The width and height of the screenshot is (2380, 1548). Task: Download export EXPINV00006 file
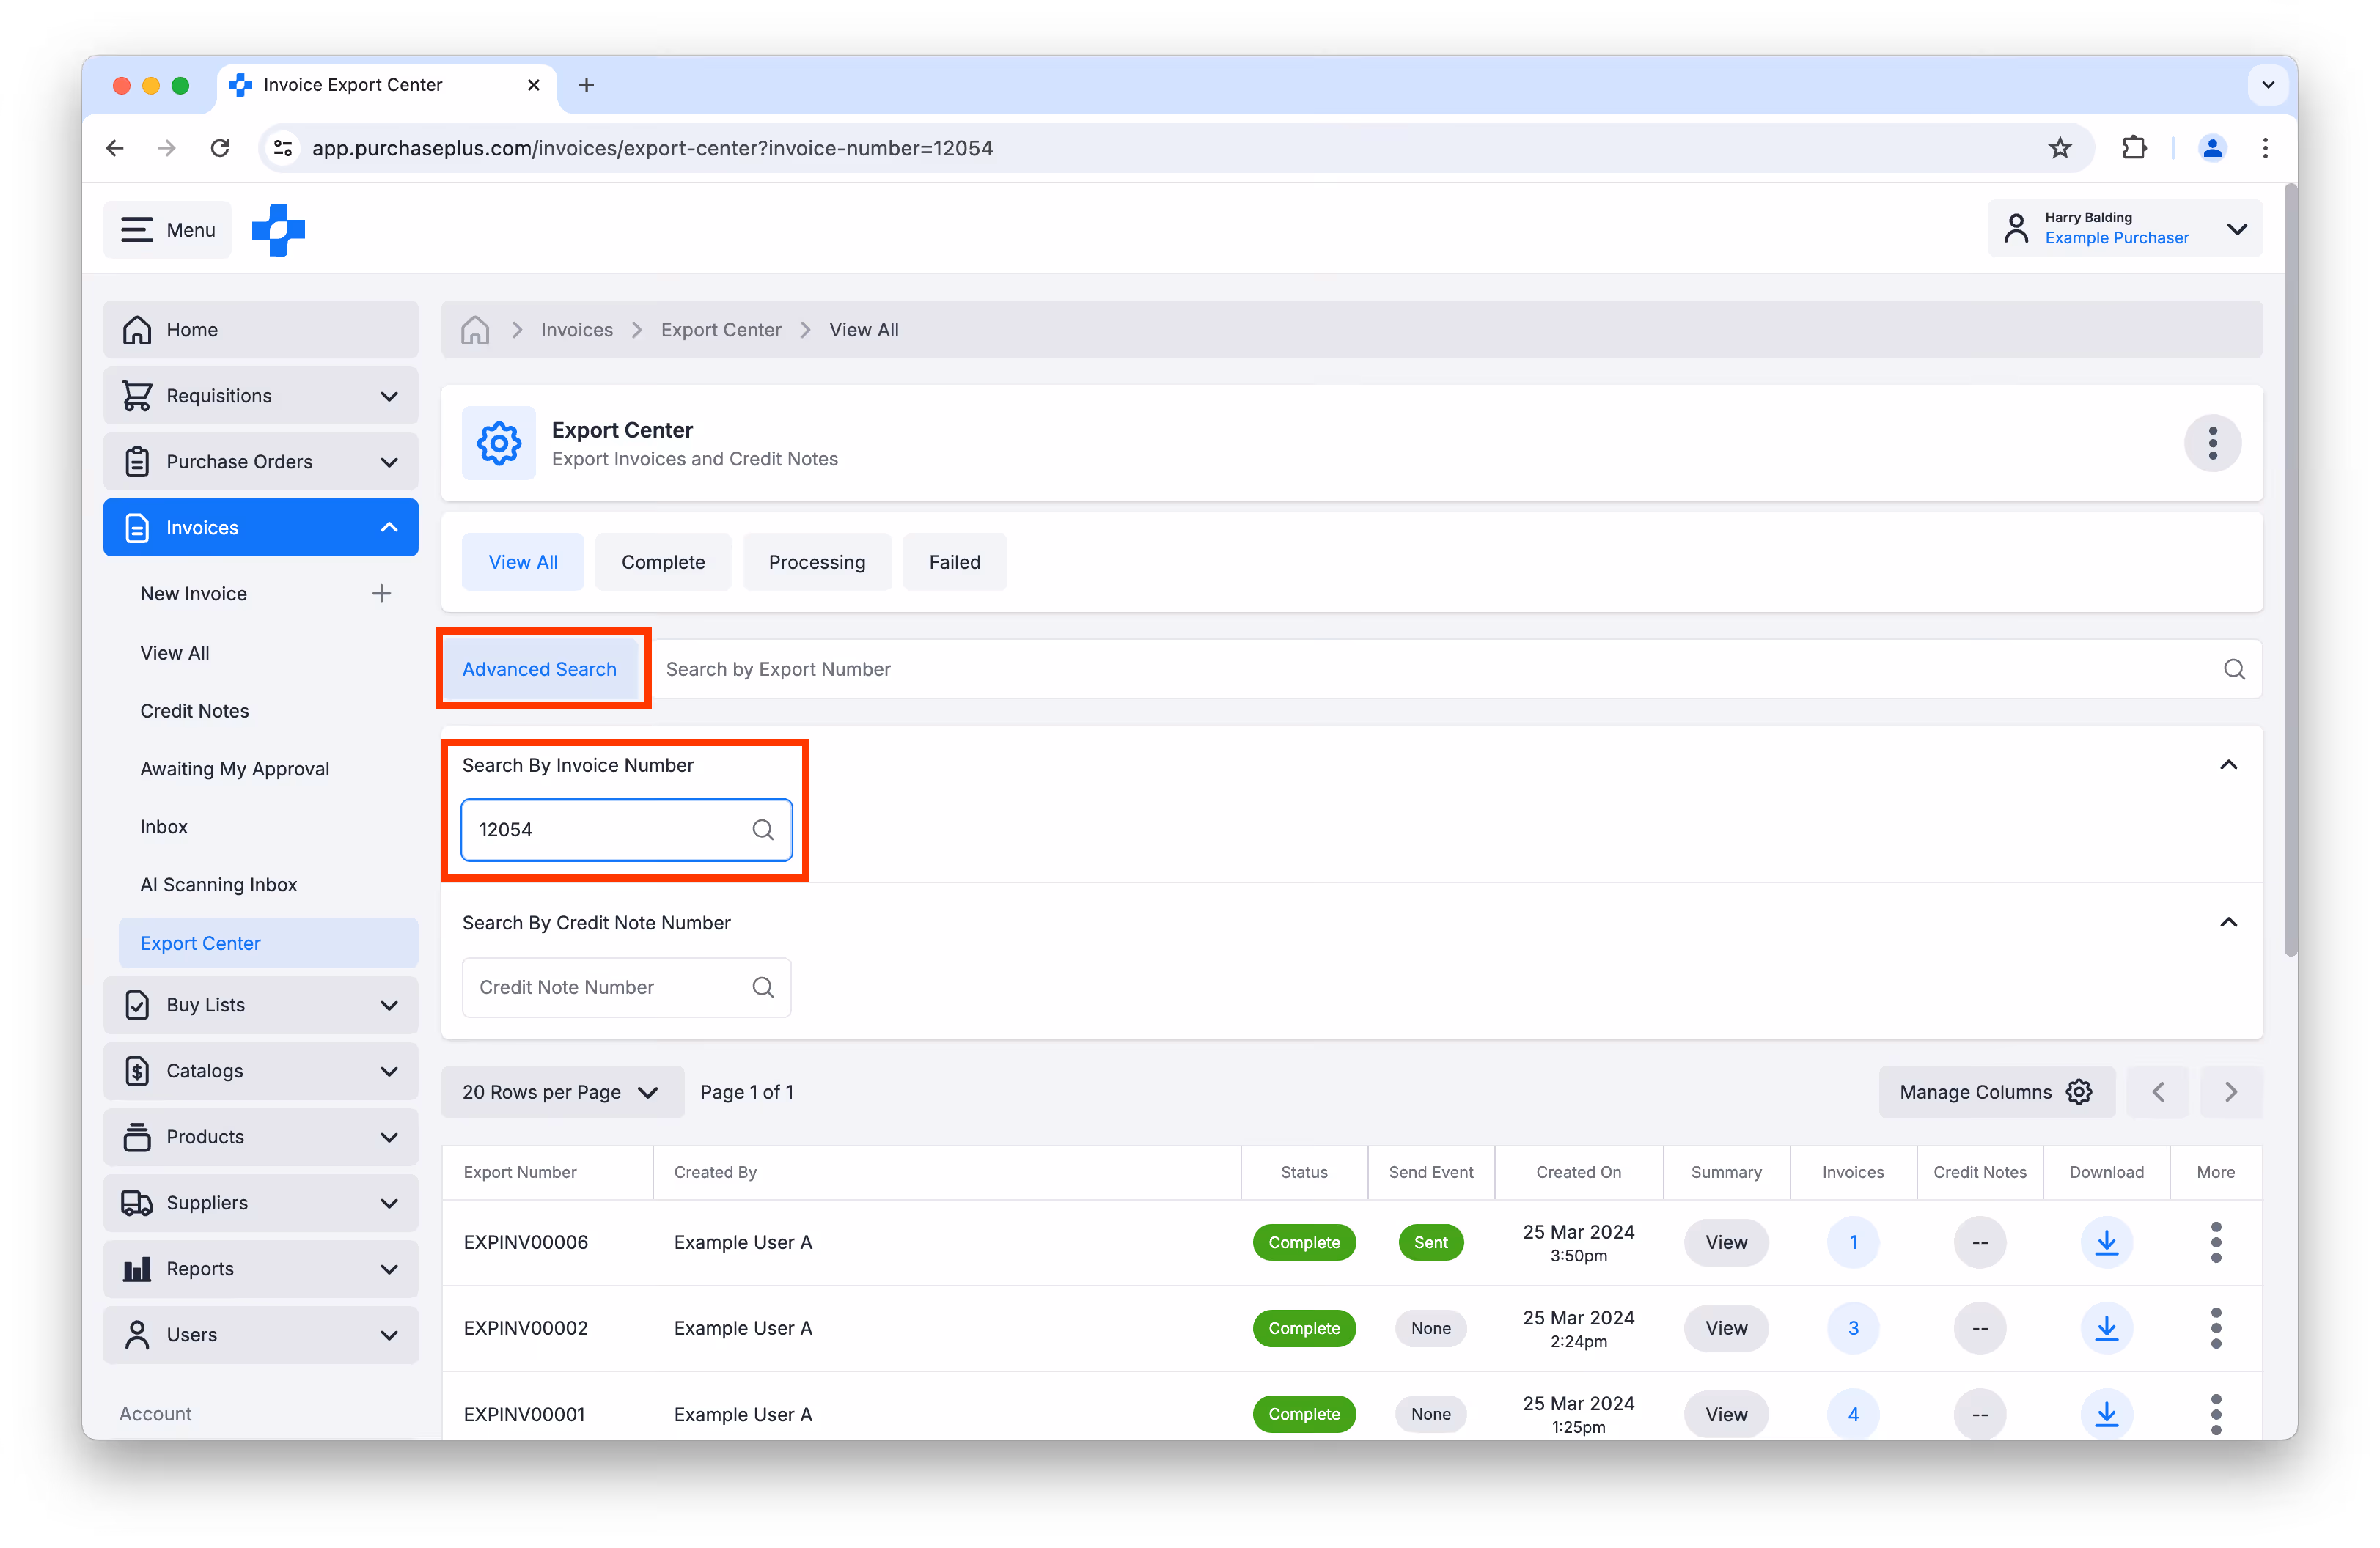pos(2106,1242)
